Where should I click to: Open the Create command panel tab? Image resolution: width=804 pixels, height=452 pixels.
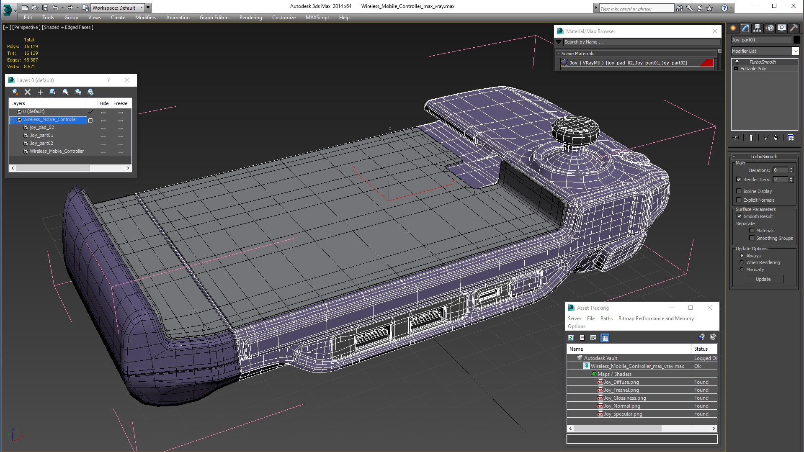tap(733, 28)
